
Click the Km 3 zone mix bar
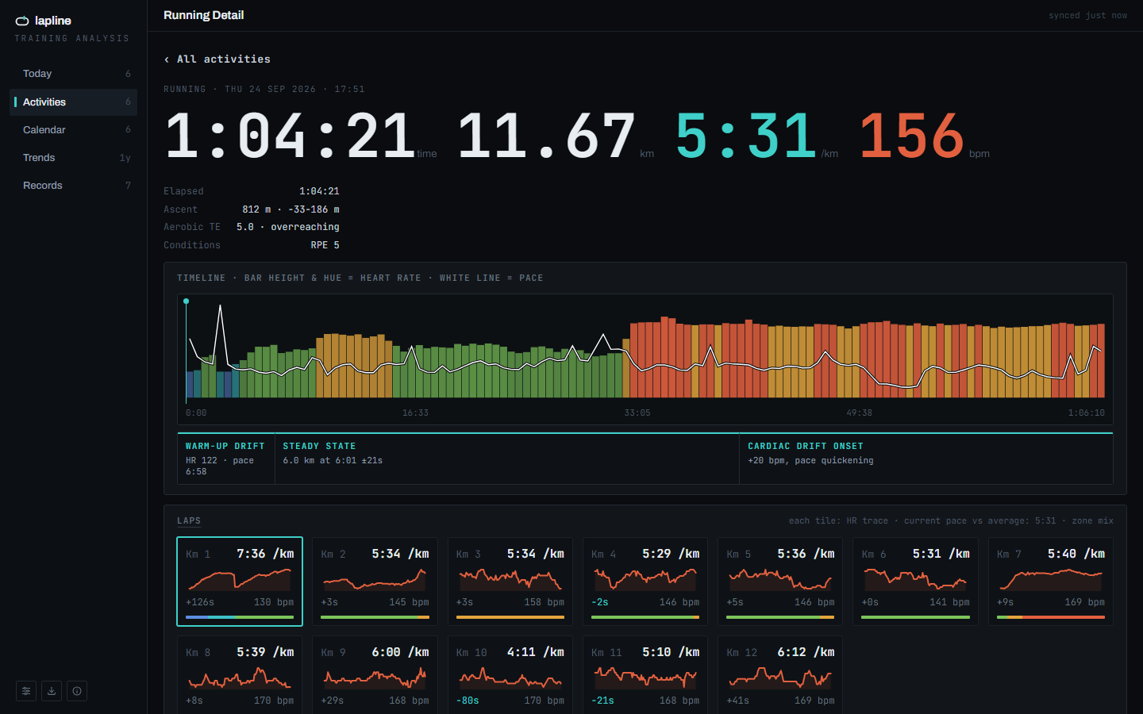click(510, 616)
